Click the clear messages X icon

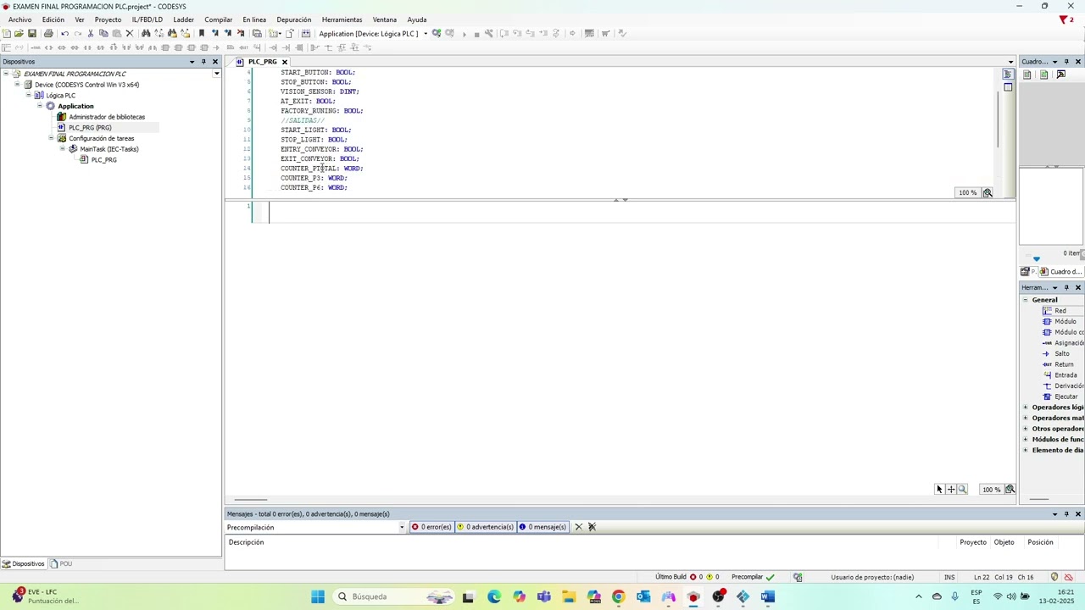(x=579, y=527)
